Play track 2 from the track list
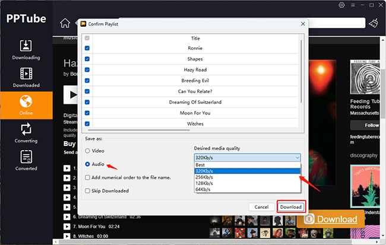The width and height of the screenshot is (386, 245). 67,178
